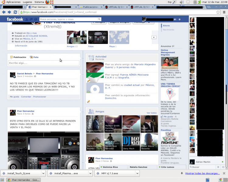The height and width of the screenshot is (182, 228).
Task: Click the search magnifier icon
Action: click(99, 19)
